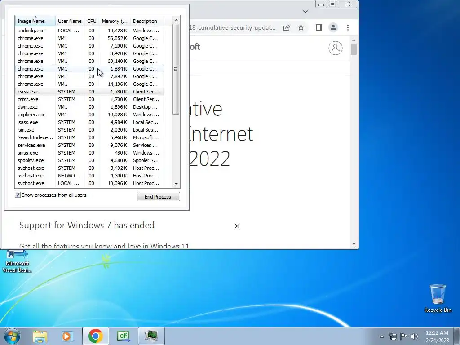Open Chrome three-dot menu

(x=348, y=27)
